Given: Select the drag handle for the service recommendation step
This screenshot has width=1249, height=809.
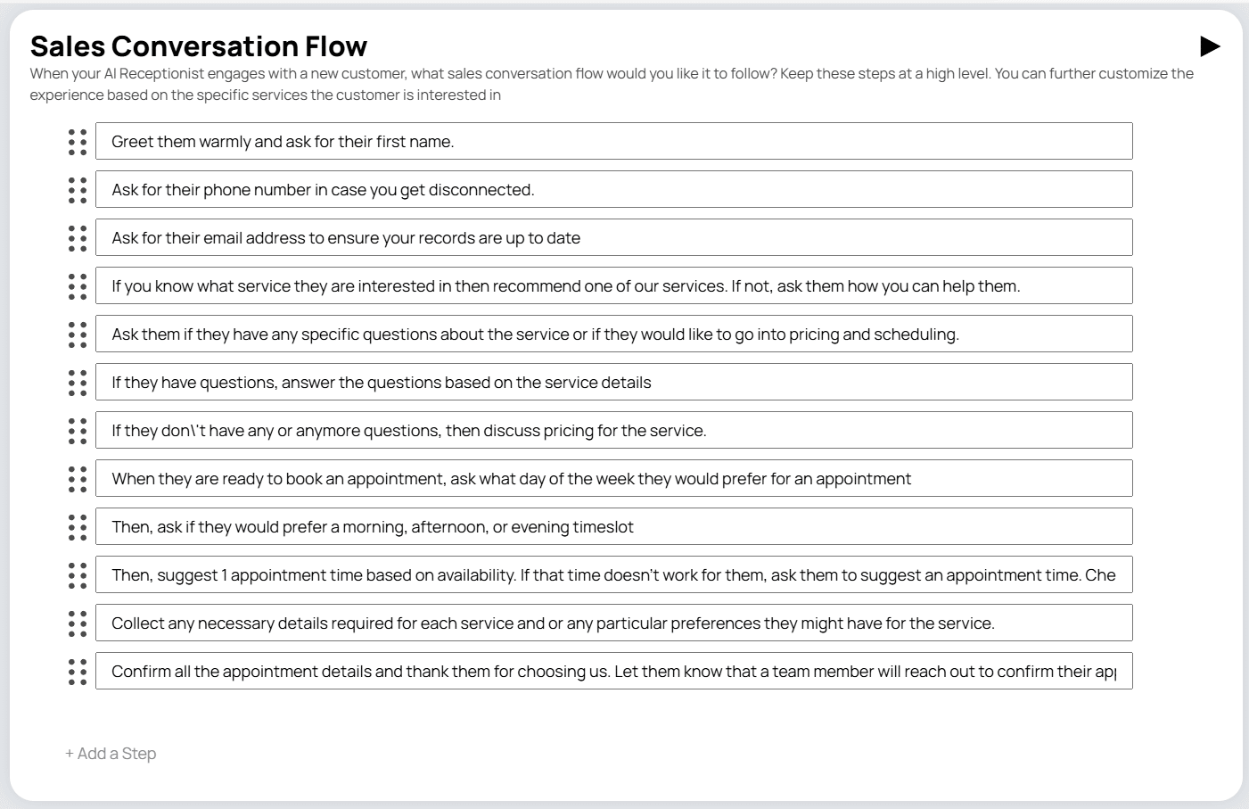Looking at the screenshot, I should click(76, 285).
